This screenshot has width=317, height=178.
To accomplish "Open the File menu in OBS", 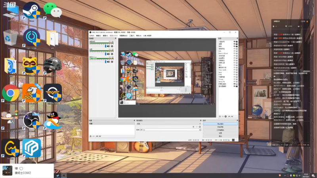I will click(x=92, y=36).
